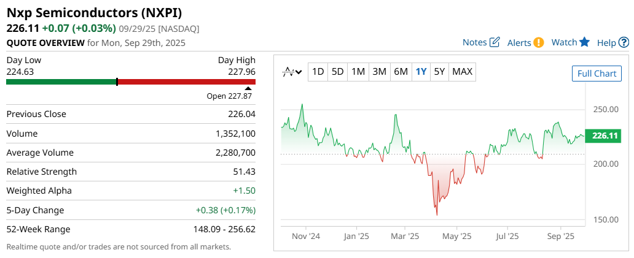Screen dimensions: 634x258
Task: Click the Help question mark icon
Action: [624, 42]
